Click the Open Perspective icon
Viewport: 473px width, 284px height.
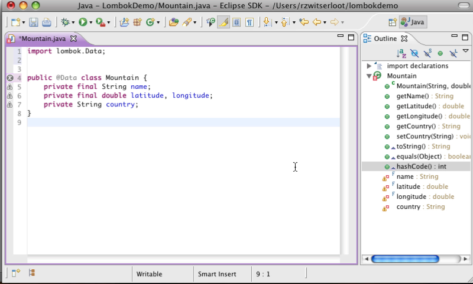(392, 22)
